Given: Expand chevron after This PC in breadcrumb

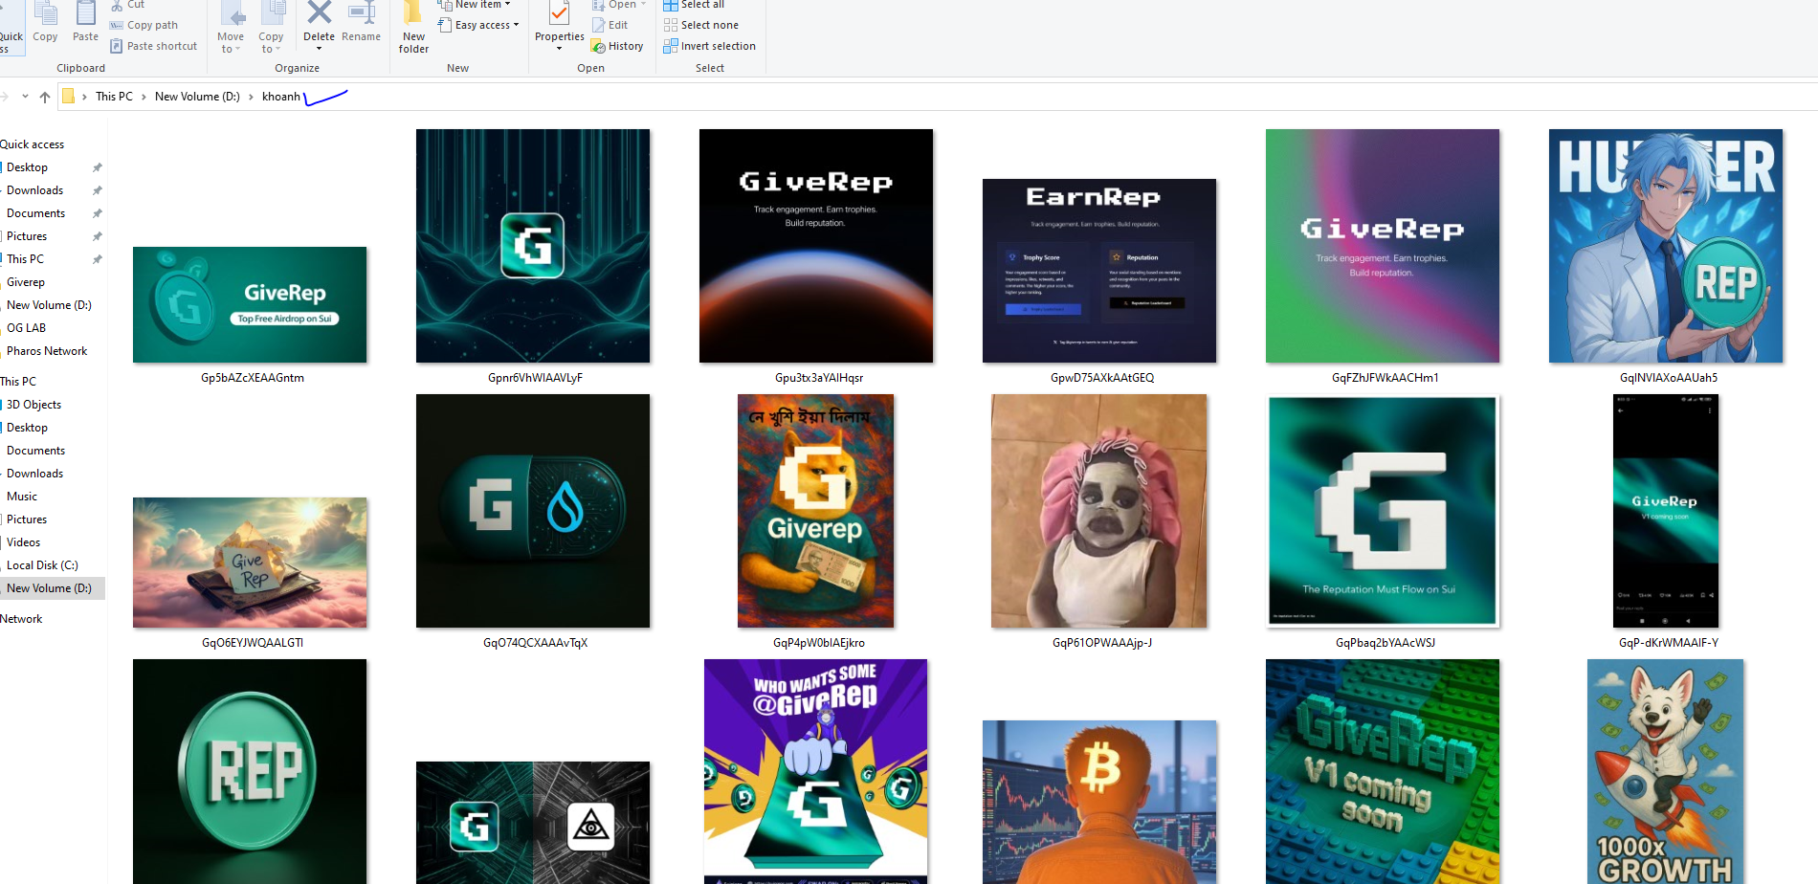Looking at the screenshot, I should pyautogui.click(x=144, y=97).
